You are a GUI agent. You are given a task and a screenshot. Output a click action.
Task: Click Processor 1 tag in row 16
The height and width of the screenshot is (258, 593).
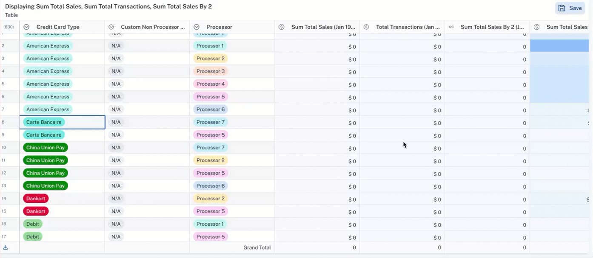coord(210,224)
